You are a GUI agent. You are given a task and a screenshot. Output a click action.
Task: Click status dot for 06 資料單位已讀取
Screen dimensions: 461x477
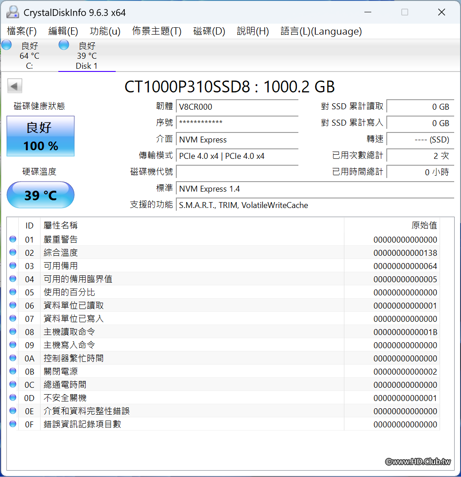[13, 305]
